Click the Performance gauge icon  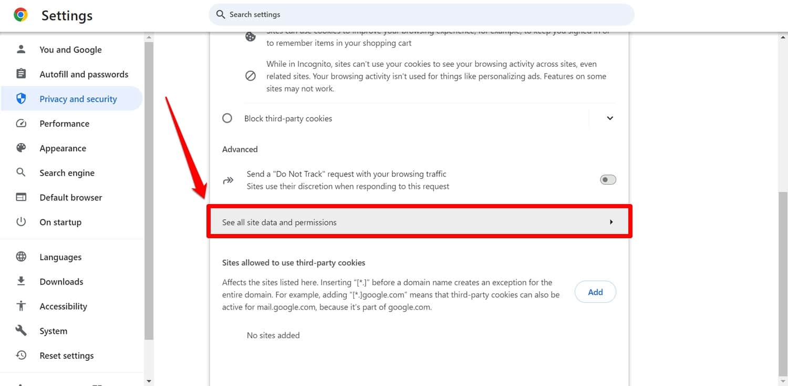click(21, 124)
